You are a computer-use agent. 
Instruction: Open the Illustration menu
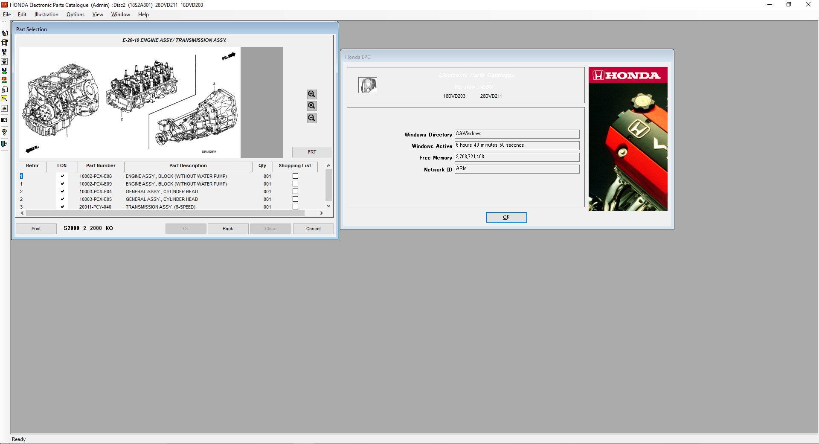(x=46, y=15)
